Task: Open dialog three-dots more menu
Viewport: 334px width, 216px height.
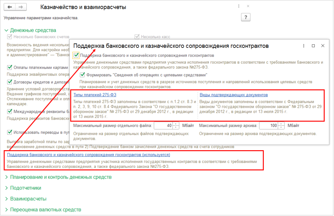Action: click(304, 46)
